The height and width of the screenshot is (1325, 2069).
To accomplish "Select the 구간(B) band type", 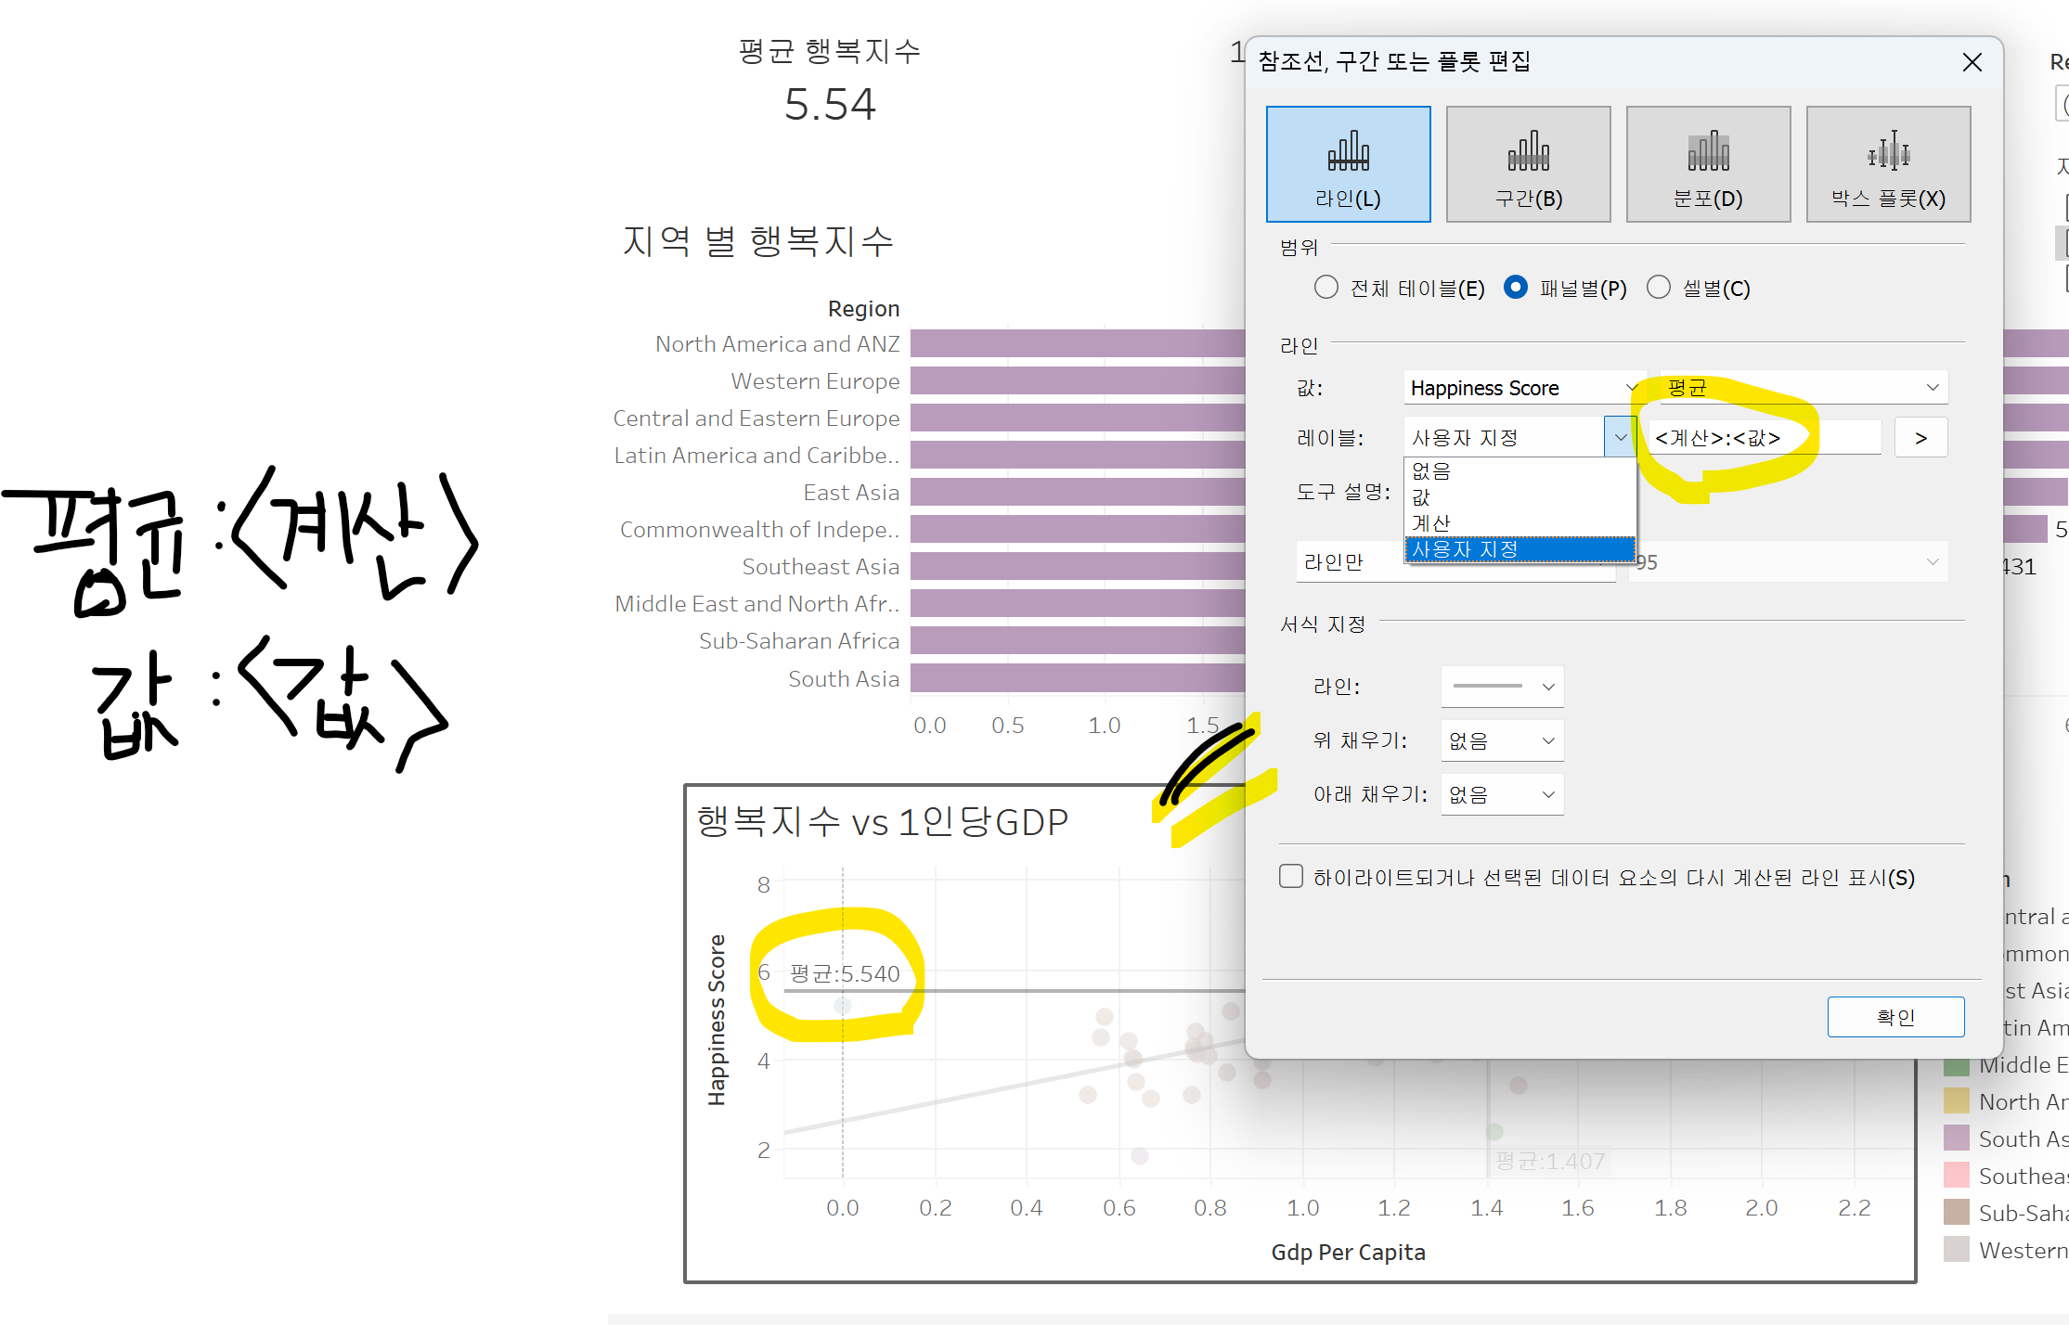I will click(x=1528, y=164).
